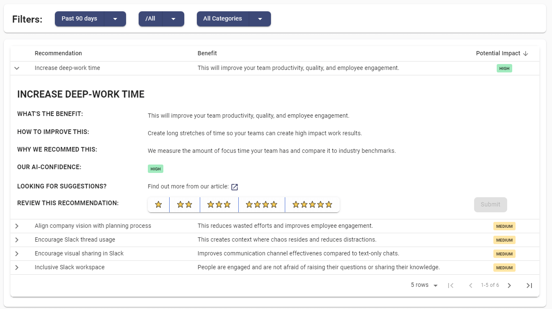
Task: Collapse the Increase deep-work time row
Action: pyautogui.click(x=16, y=68)
